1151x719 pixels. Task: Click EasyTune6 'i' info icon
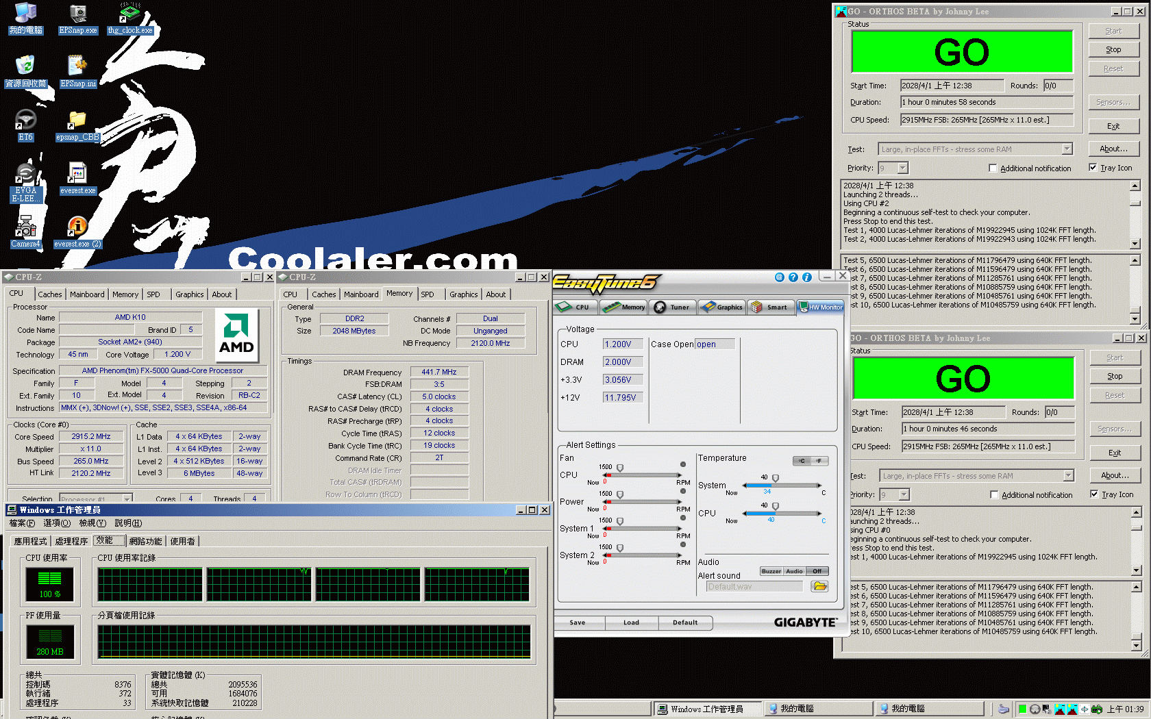coord(806,277)
